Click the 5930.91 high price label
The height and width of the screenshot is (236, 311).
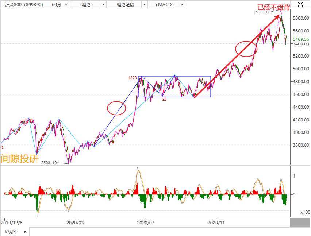pos(261,12)
